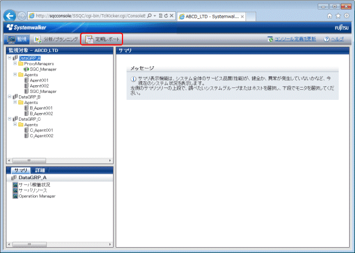Open the 監視 (Monitoring) tab

coord(17,40)
